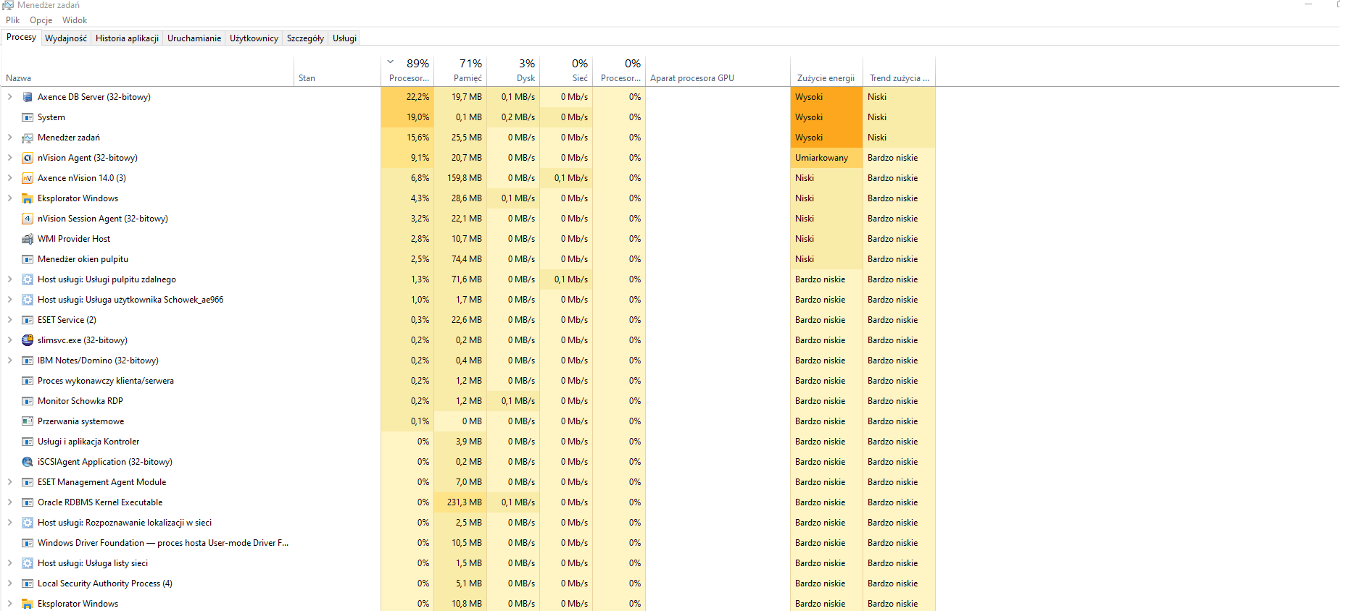The image size is (1354, 611).
Task: Click the System process icon
Action: pyautogui.click(x=28, y=117)
